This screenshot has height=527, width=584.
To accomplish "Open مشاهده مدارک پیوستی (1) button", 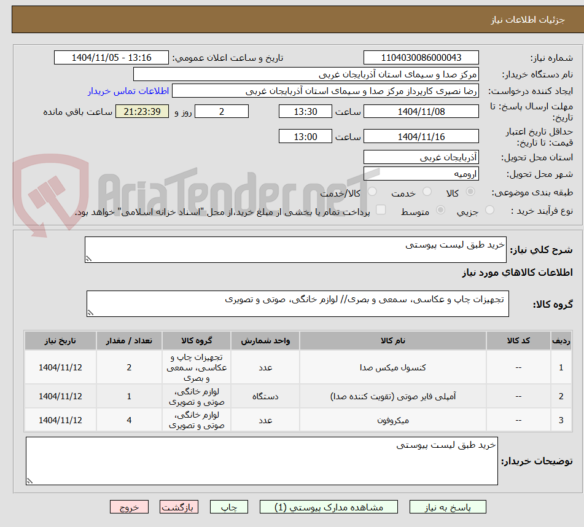I will click(x=329, y=507).
